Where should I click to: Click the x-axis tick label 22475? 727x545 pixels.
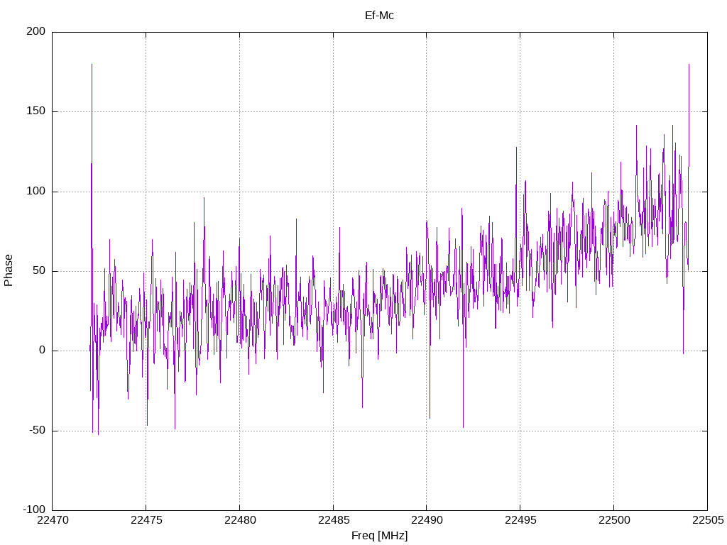[146, 520]
